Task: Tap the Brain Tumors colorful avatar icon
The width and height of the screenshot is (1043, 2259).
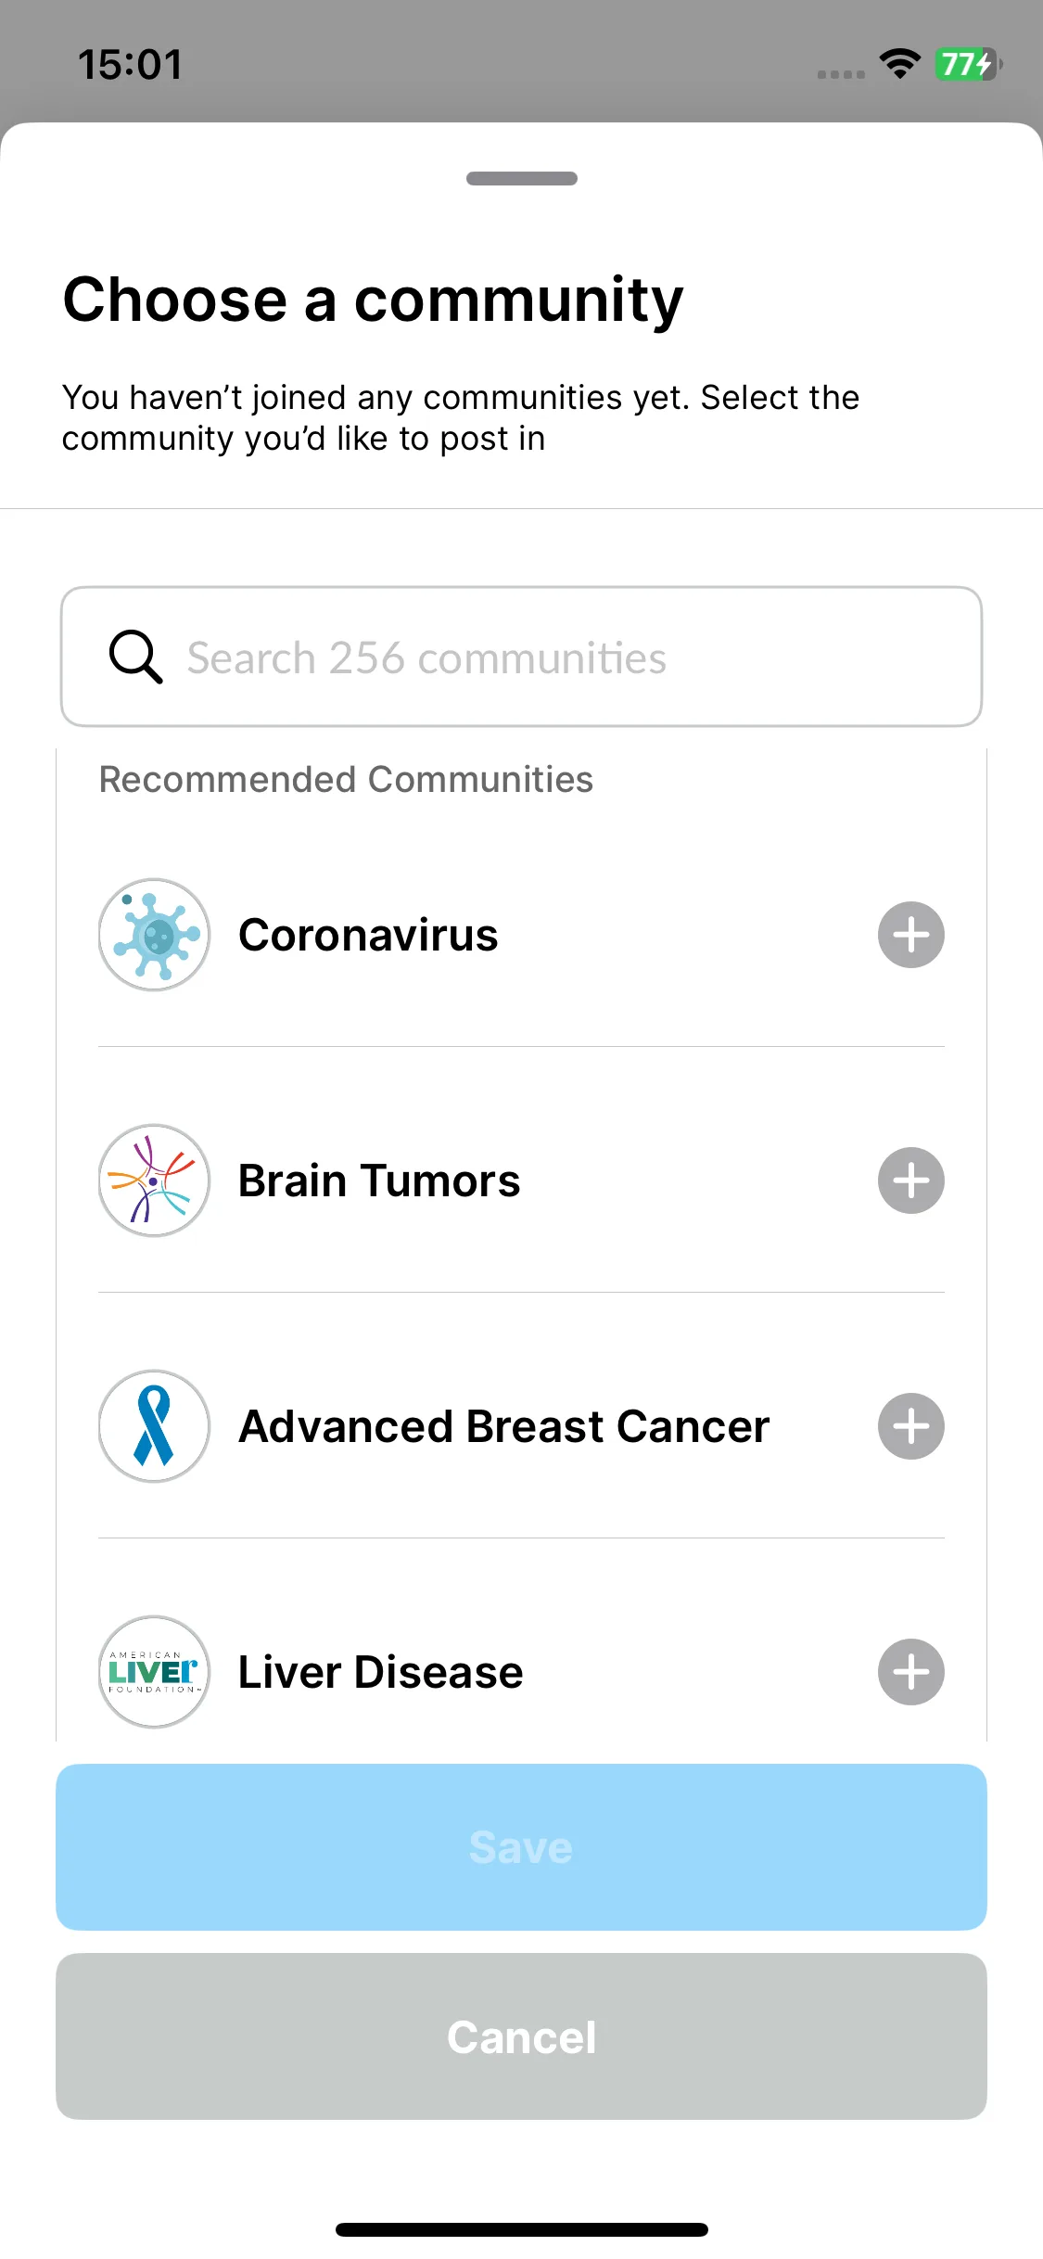Action: click(154, 1181)
